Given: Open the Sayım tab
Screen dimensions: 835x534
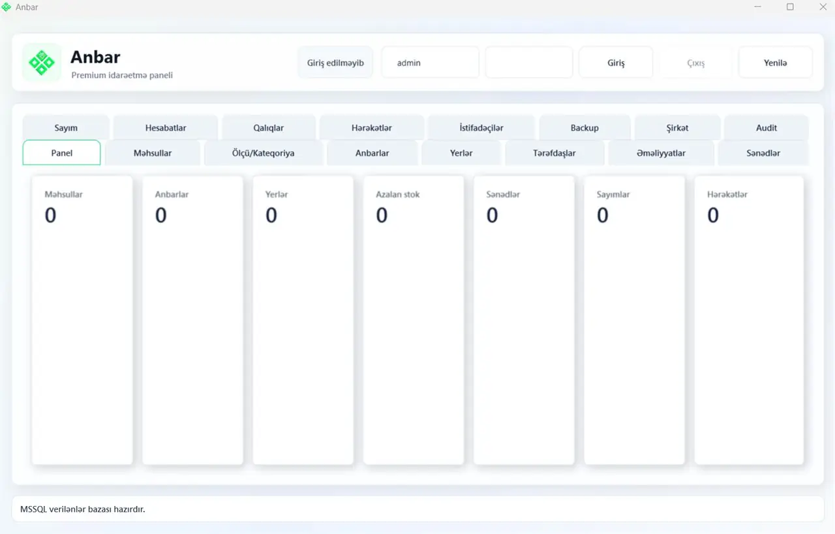Looking at the screenshot, I should [66, 128].
